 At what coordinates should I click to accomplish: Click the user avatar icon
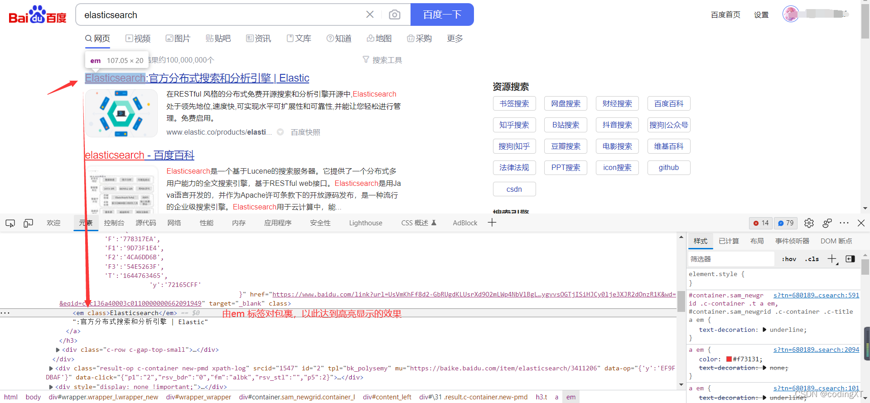(791, 14)
